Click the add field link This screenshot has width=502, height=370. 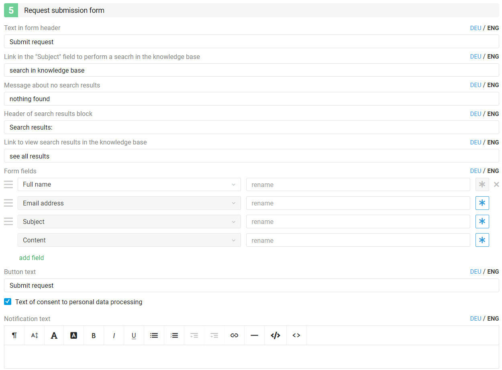(31, 258)
